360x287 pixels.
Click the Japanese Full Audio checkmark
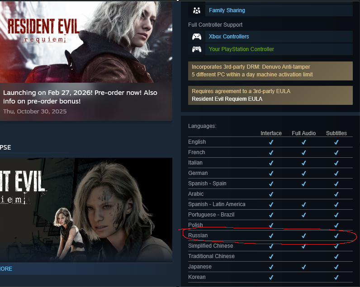304,267
